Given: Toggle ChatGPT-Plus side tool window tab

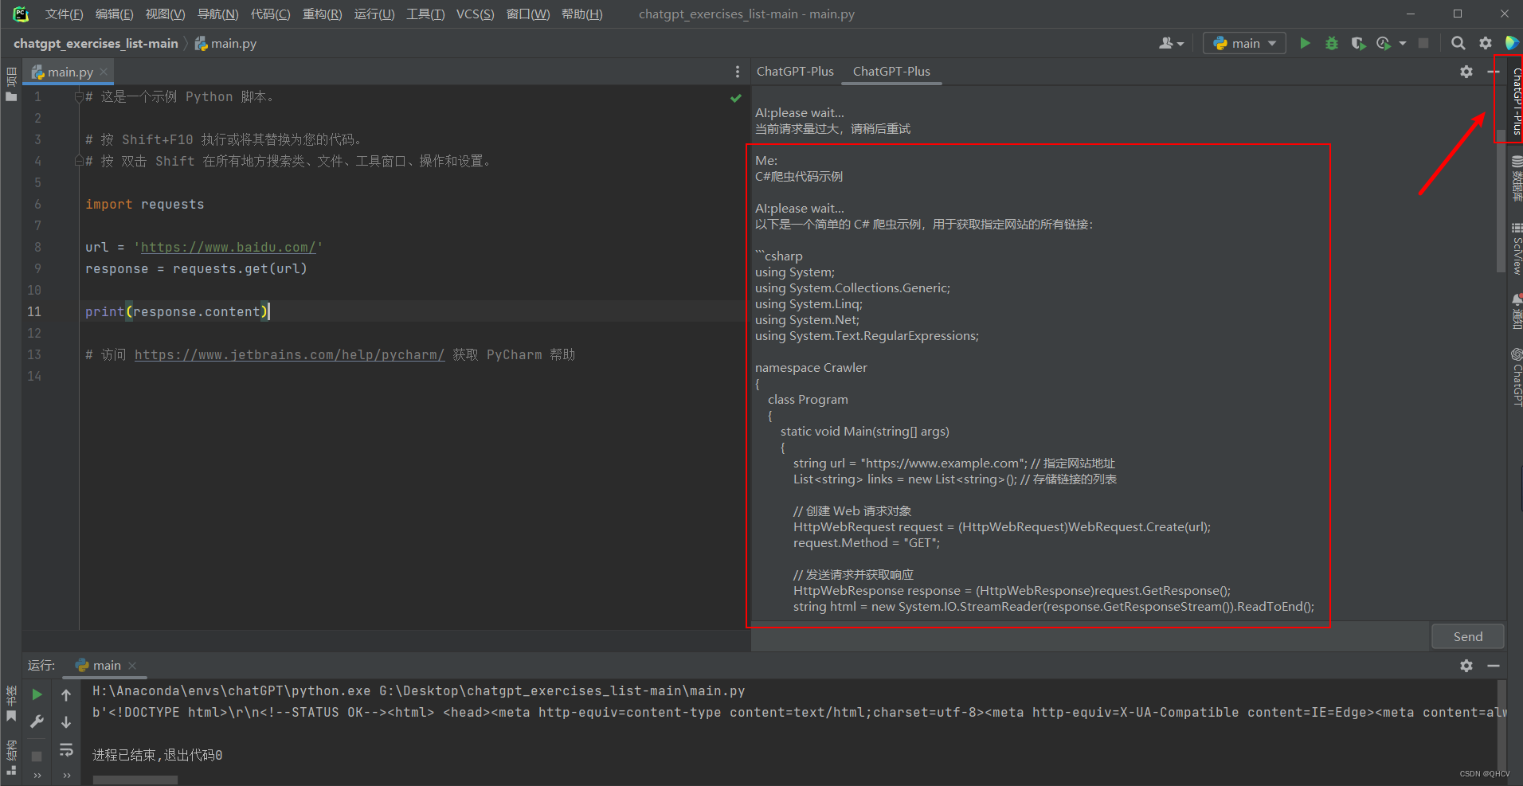Looking at the screenshot, I should click(1516, 100).
